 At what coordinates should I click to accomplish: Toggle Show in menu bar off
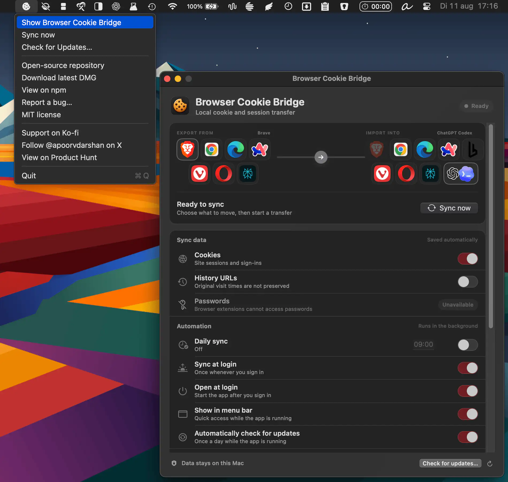pyautogui.click(x=468, y=414)
